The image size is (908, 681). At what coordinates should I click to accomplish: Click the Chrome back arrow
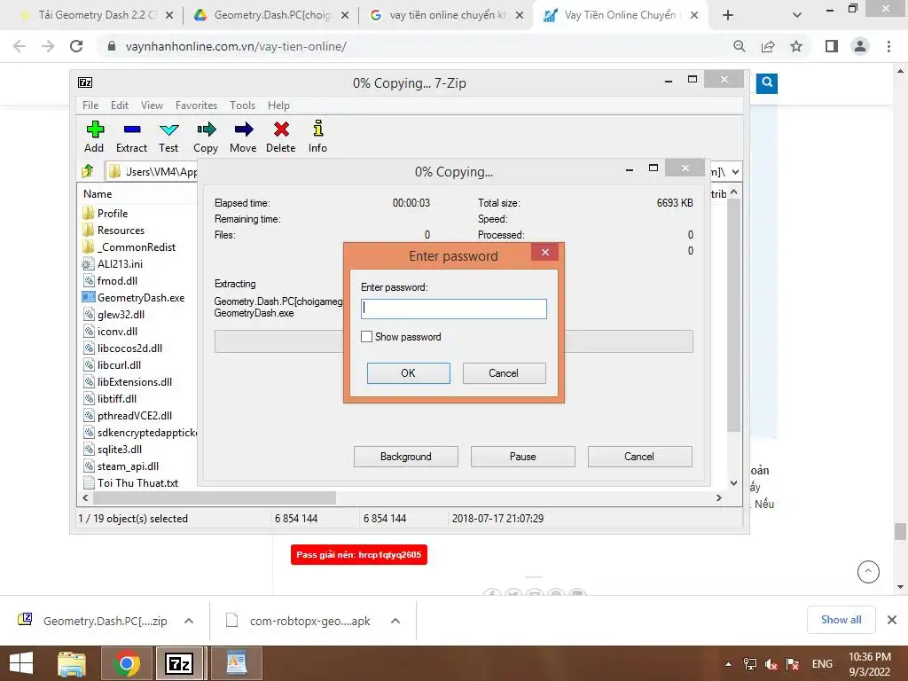20,46
